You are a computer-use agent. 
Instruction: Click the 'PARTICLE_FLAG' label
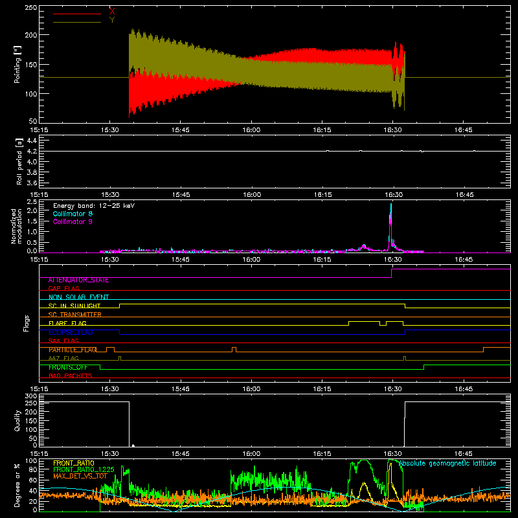[x=73, y=350]
